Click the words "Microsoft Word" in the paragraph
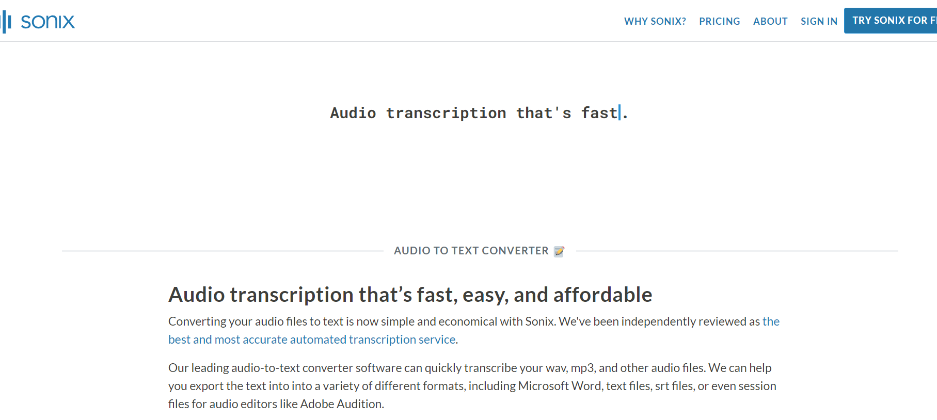Viewport: 937px width, 420px height. (x=560, y=386)
